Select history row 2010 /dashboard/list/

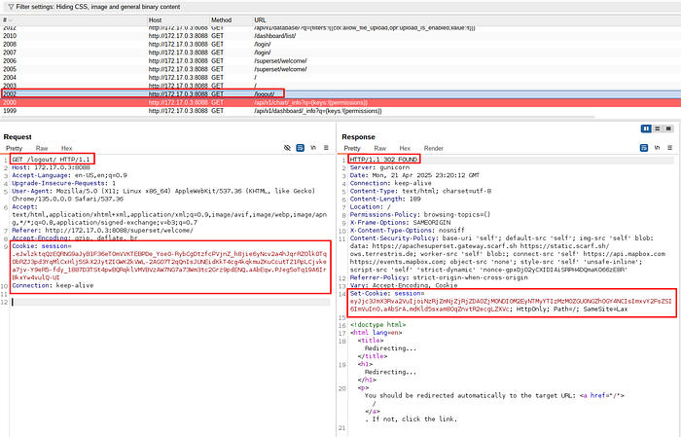(x=340, y=36)
